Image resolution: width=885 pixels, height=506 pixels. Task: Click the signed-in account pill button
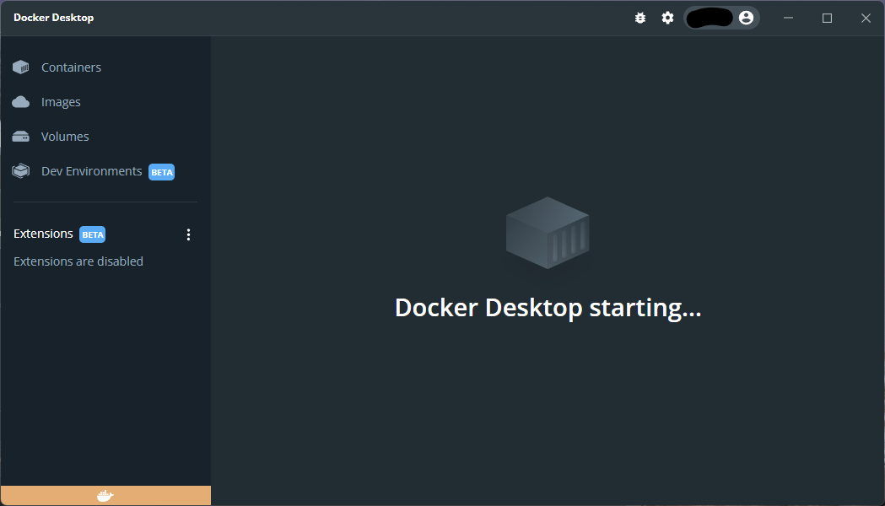pyautogui.click(x=721, y=18)
